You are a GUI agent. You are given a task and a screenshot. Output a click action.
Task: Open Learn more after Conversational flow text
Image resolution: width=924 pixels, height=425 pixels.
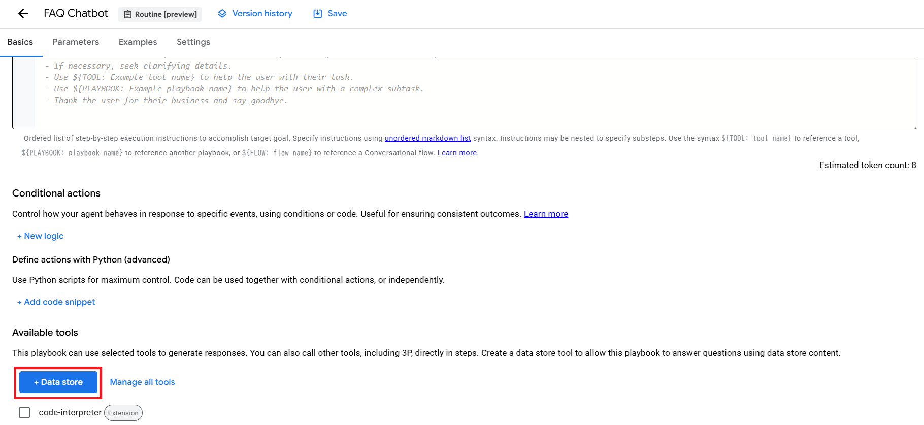point(457,153)
